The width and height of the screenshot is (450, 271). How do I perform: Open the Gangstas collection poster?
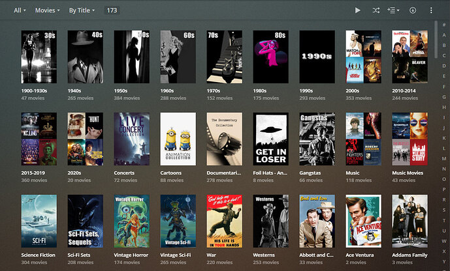point(317,139)
